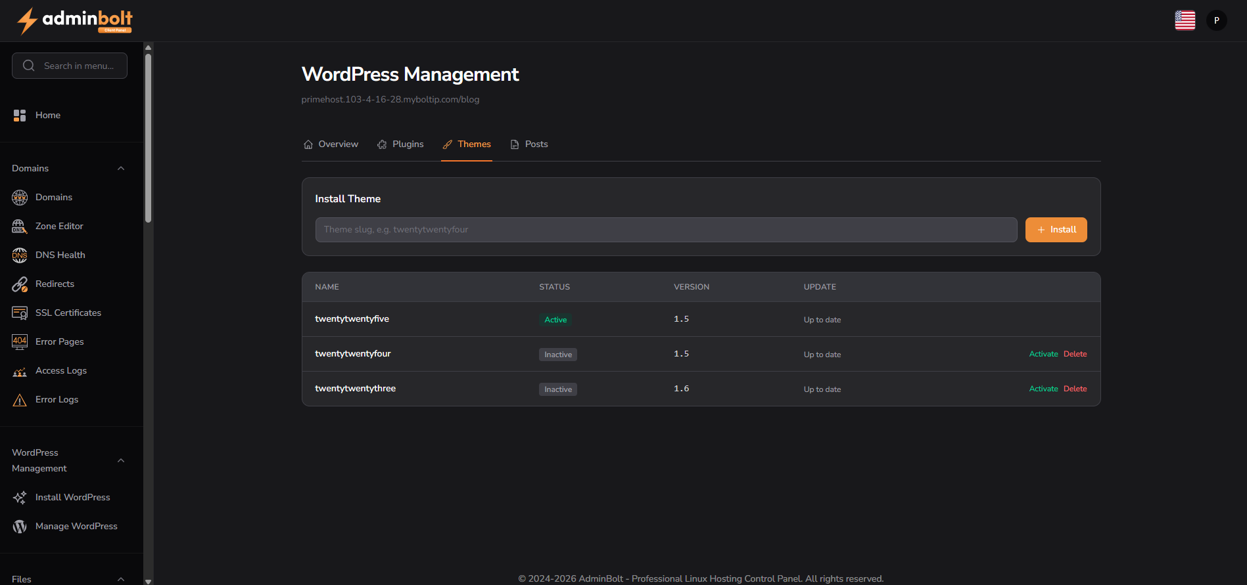Click the Overview tab house icon

(308, 144)
